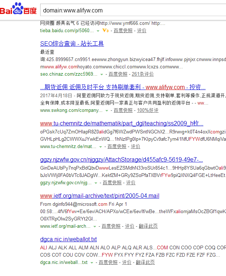Screen dimensions: 226x276
Task: Click snippet line starting ALI ALJ ALK
Action: (x=133, y=247)
